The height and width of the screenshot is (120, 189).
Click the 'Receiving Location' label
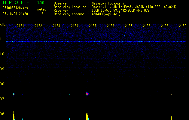coord(70,7)
